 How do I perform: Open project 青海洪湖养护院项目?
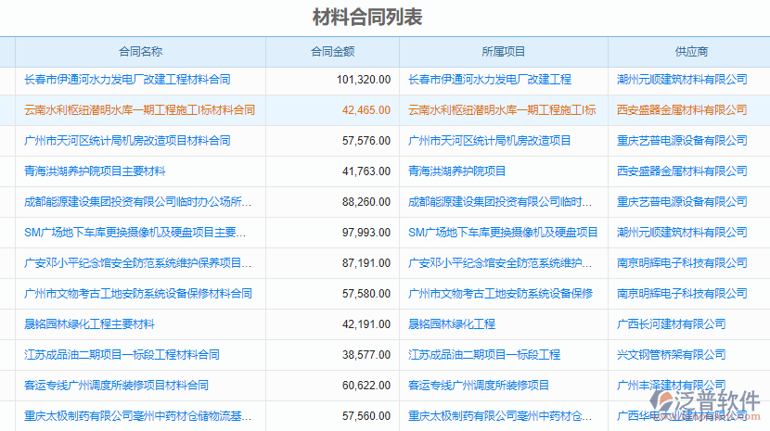pyautogui.click(x=456, y=171)
